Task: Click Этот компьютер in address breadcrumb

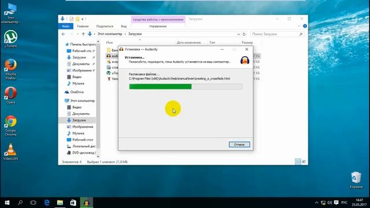Action: [110, 34]
